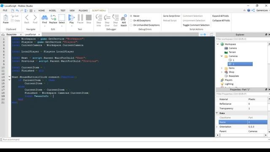Open the Find dropdown arrow

pyautogui.click(x=45, y=26)
